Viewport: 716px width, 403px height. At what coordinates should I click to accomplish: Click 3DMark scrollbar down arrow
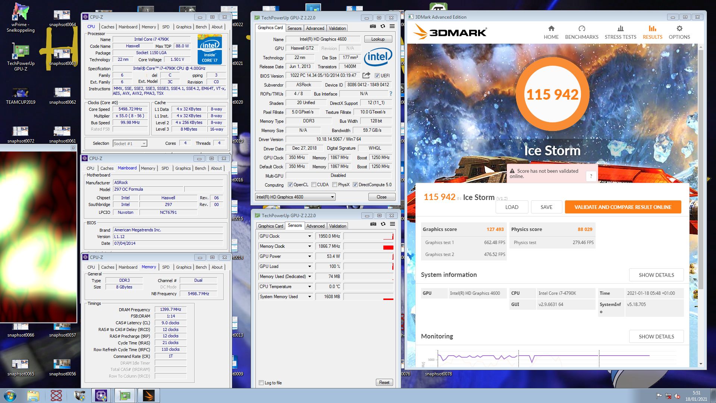pos(701,364)
